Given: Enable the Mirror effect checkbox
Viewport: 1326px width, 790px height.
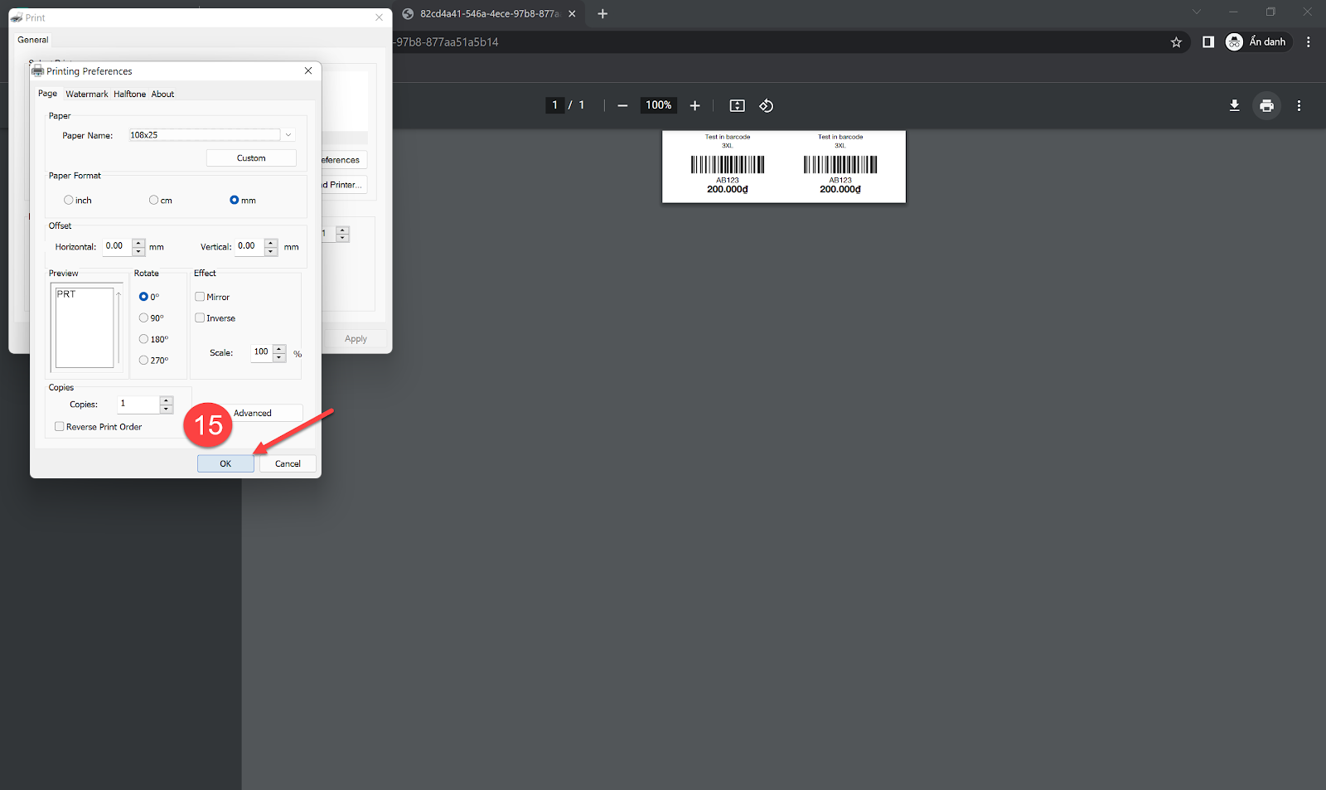Looking at the screenshot, I should 200,296.
